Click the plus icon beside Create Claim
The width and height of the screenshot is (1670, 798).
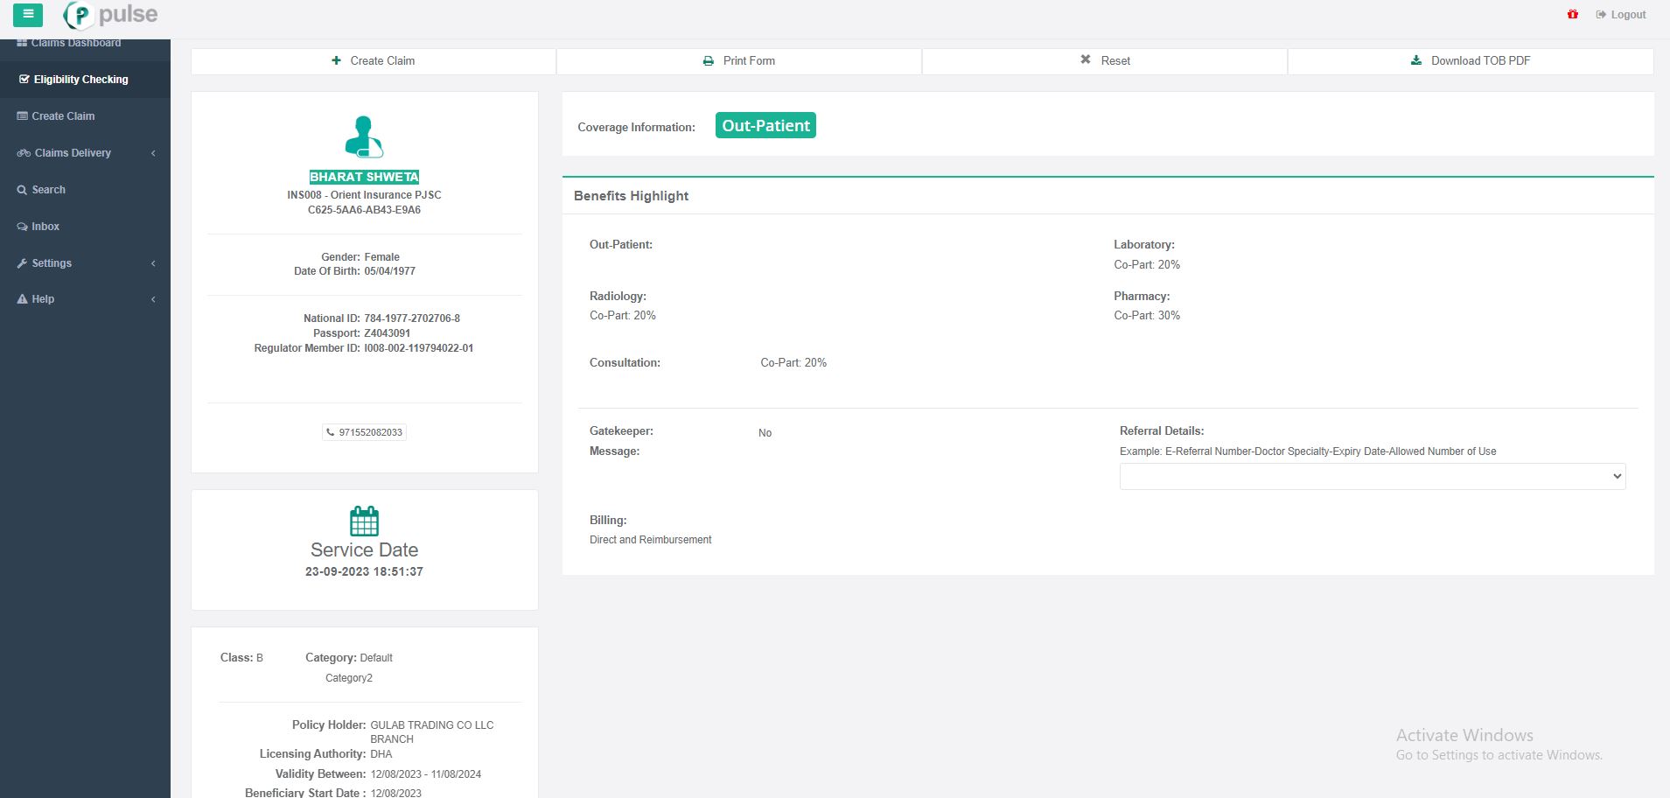tap(337, 61)
